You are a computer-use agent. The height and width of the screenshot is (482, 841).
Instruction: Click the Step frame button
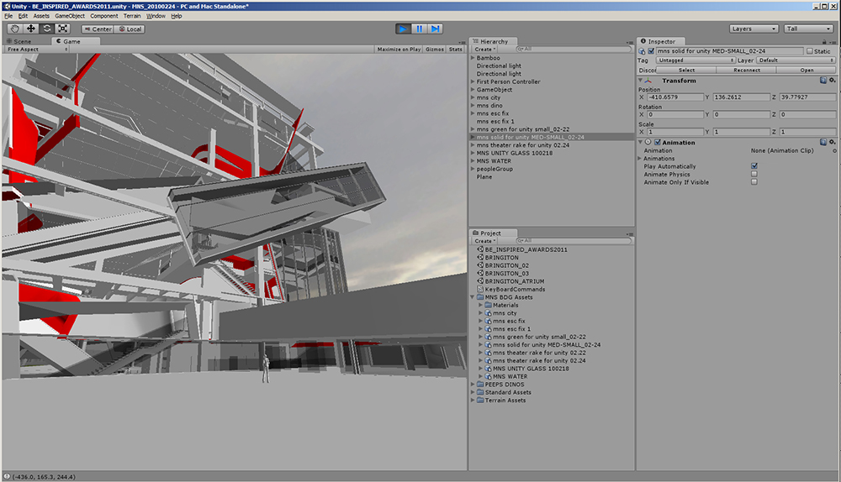[x=435, y=29]
